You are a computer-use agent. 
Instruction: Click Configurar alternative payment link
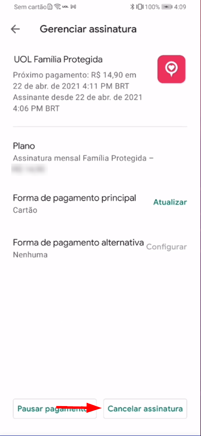[x=167, y=247]
